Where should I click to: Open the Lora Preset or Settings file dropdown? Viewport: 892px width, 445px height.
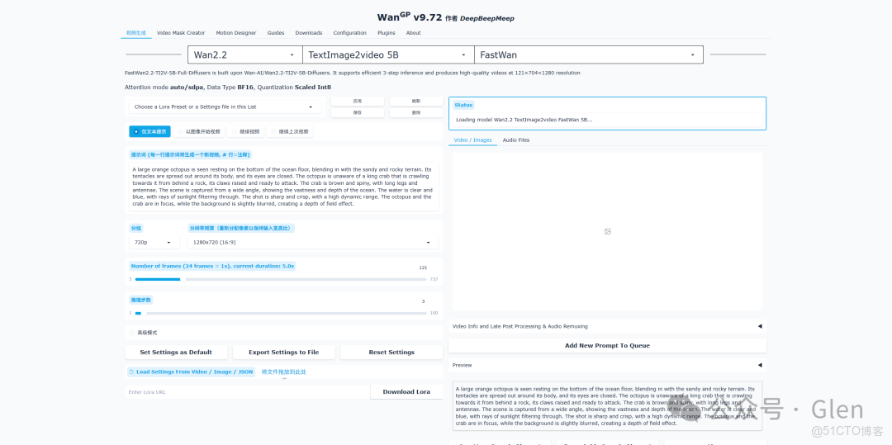224,107
